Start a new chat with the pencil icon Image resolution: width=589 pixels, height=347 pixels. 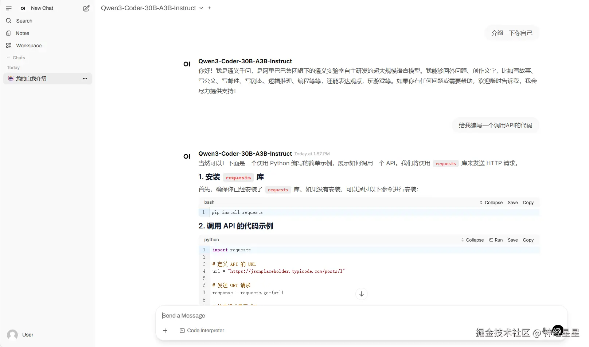tap(86, 8)
